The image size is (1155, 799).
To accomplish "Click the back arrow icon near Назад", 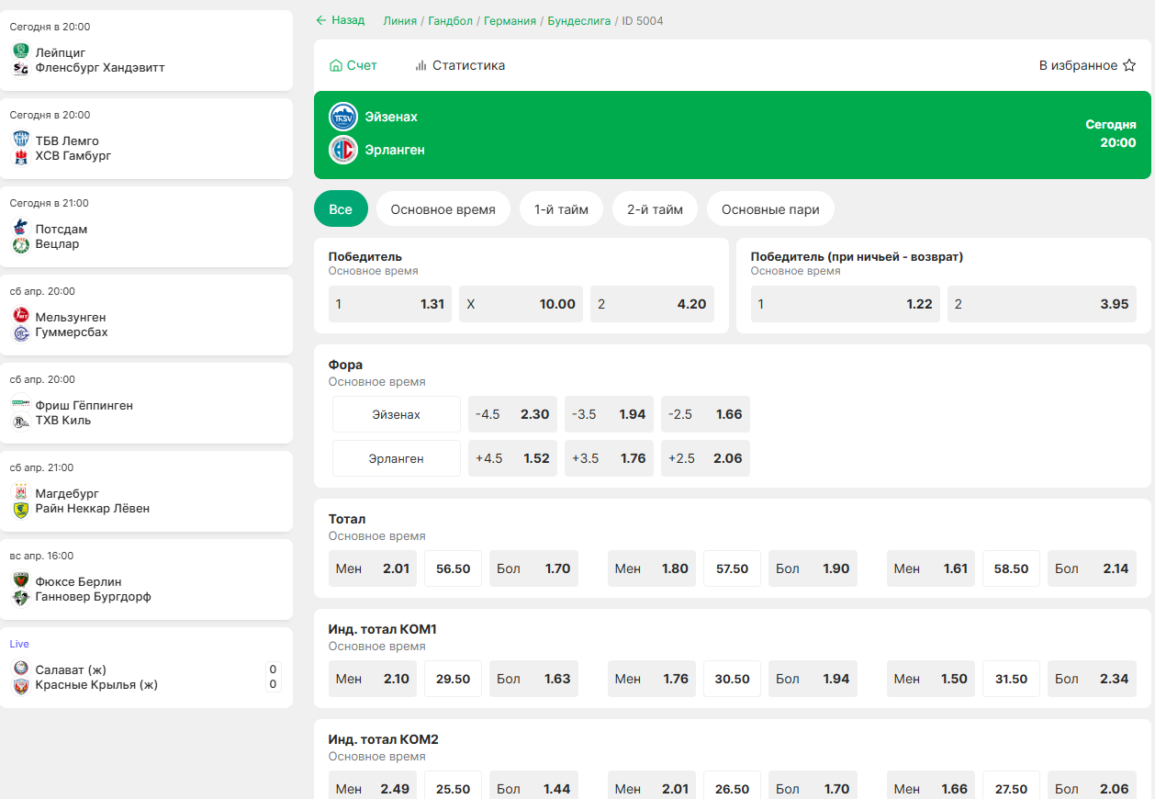I will (x=321, y=20).
